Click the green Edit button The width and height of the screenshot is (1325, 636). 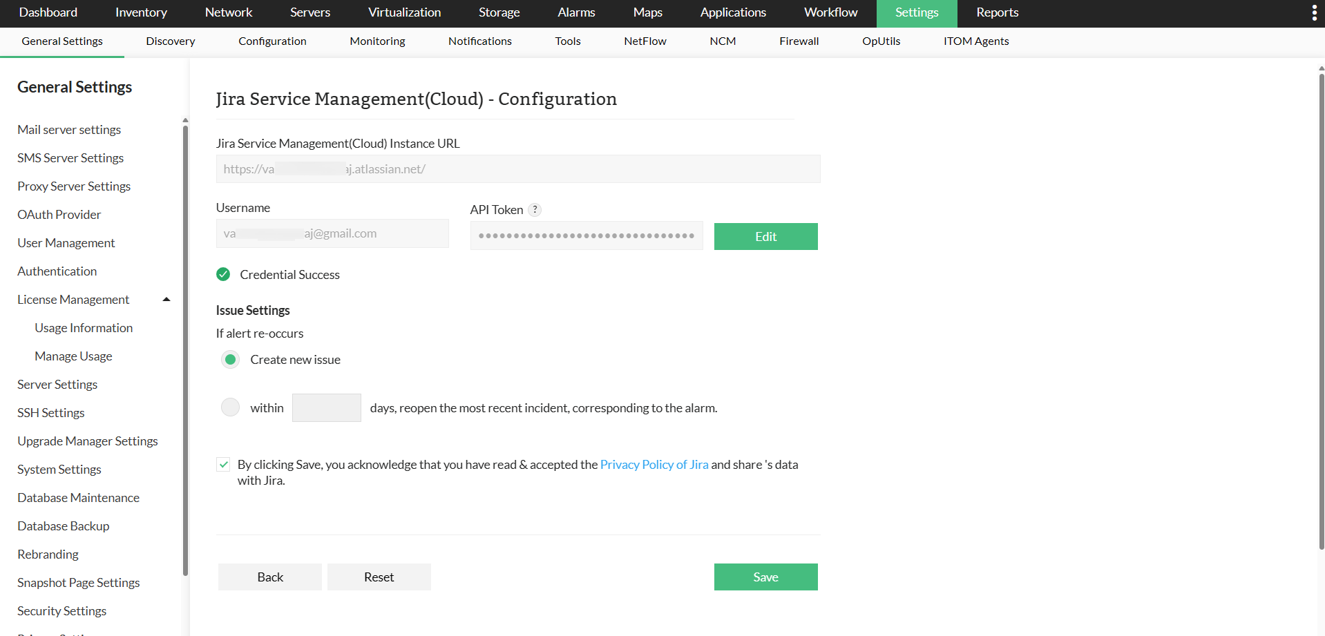pyautogui.click(x=766, y=236)
